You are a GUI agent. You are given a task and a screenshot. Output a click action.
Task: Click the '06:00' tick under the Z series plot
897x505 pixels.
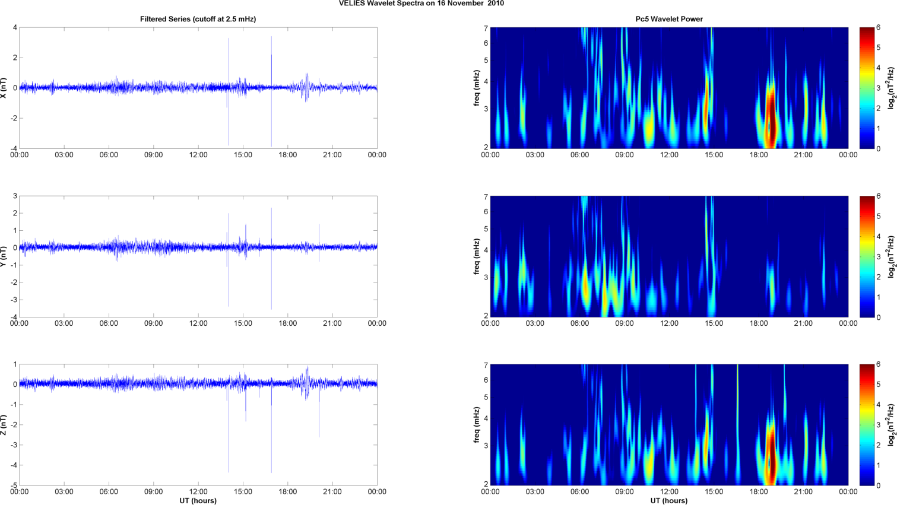[x=109, y=492]
